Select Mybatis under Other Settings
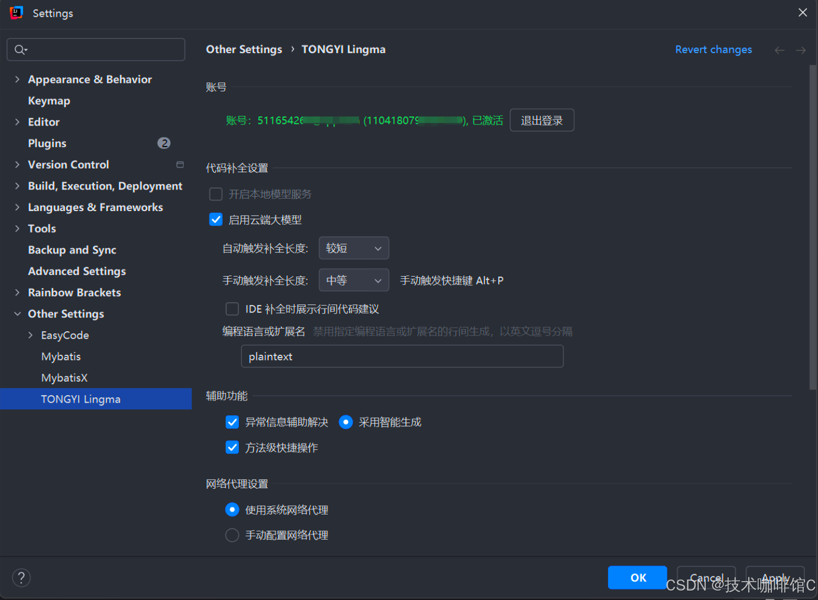 (x=61, y=356)
